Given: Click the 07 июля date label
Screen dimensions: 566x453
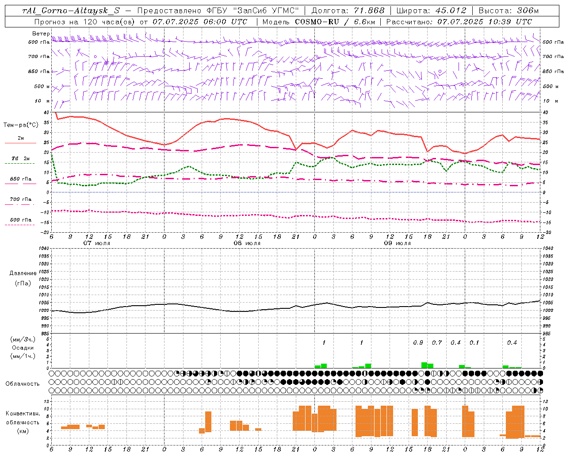Looking at the screenshot, I should point(97,243).
